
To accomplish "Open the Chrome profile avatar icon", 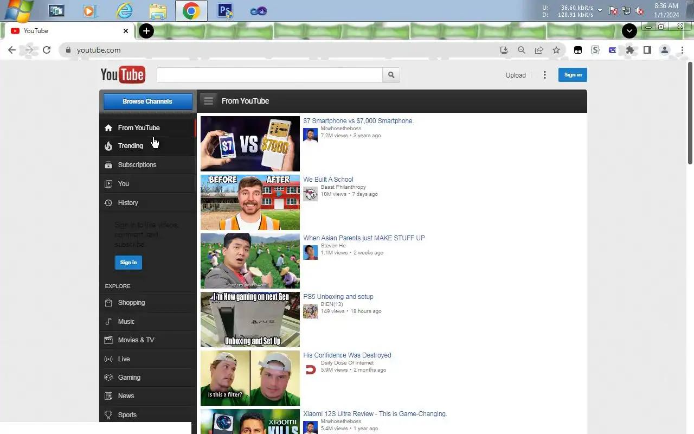I will (x=665, y=50).
